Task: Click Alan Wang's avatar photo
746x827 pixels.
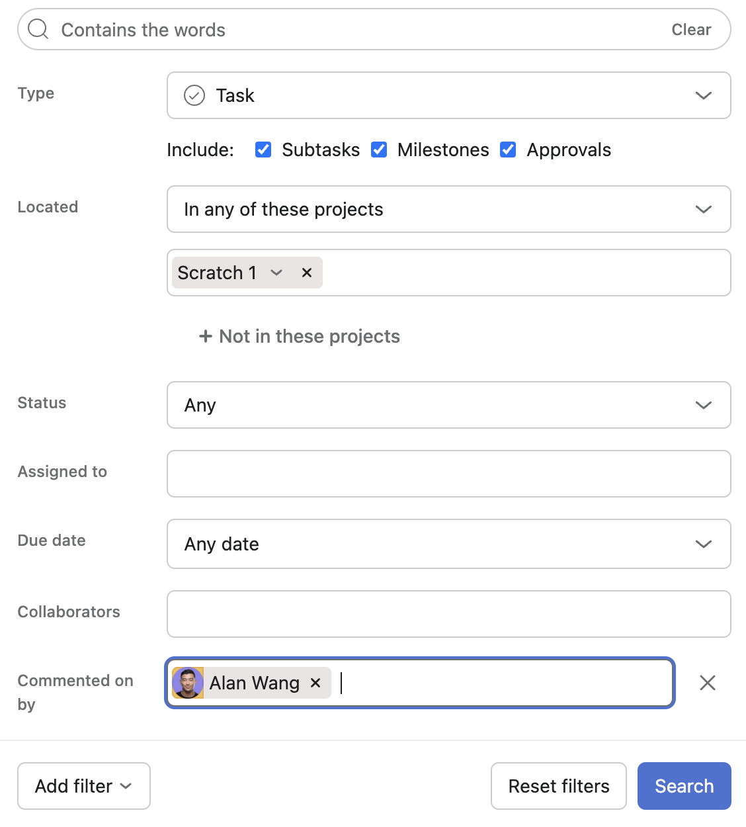Action: [x=188, y=683]
